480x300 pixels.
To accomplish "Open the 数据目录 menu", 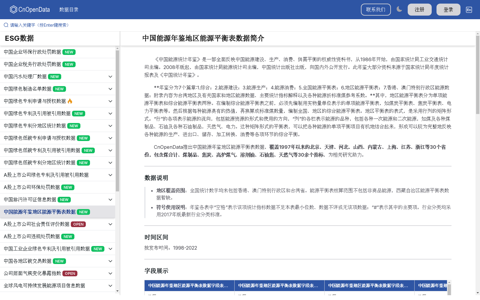I will click(68, 9).
